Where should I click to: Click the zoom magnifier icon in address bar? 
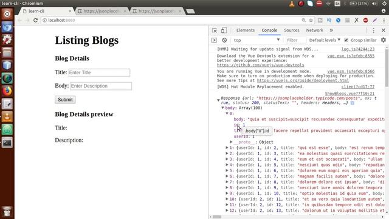point(304,20)
